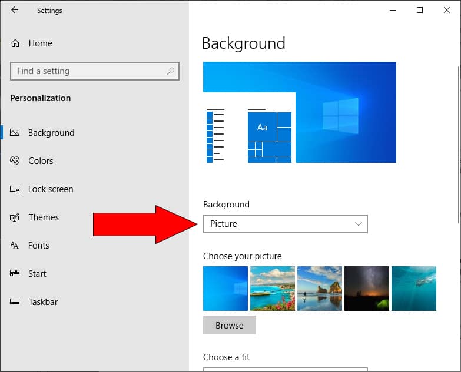The width and height of the screenshot is (461, 372).
Task: Select the blue Windows logo wallpaper thumbnail
Action: pos(225,289)
